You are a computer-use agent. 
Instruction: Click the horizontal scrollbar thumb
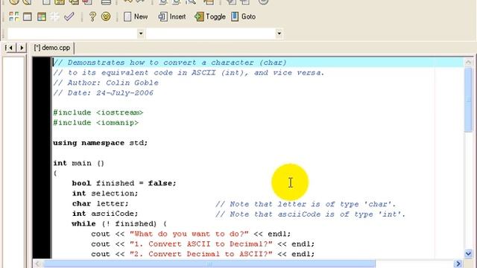(x=209, y=264)
